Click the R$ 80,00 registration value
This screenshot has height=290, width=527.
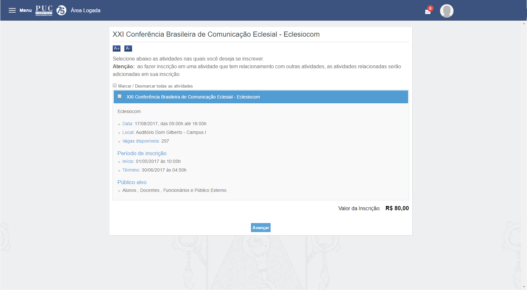tap(397, 208)
